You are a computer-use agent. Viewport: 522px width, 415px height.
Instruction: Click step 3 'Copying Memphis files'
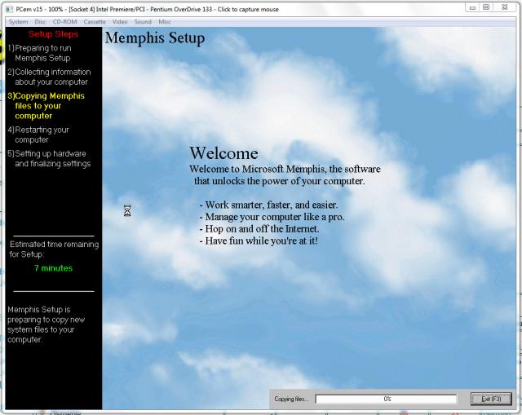pyautogui.click(x=46, y=106)
